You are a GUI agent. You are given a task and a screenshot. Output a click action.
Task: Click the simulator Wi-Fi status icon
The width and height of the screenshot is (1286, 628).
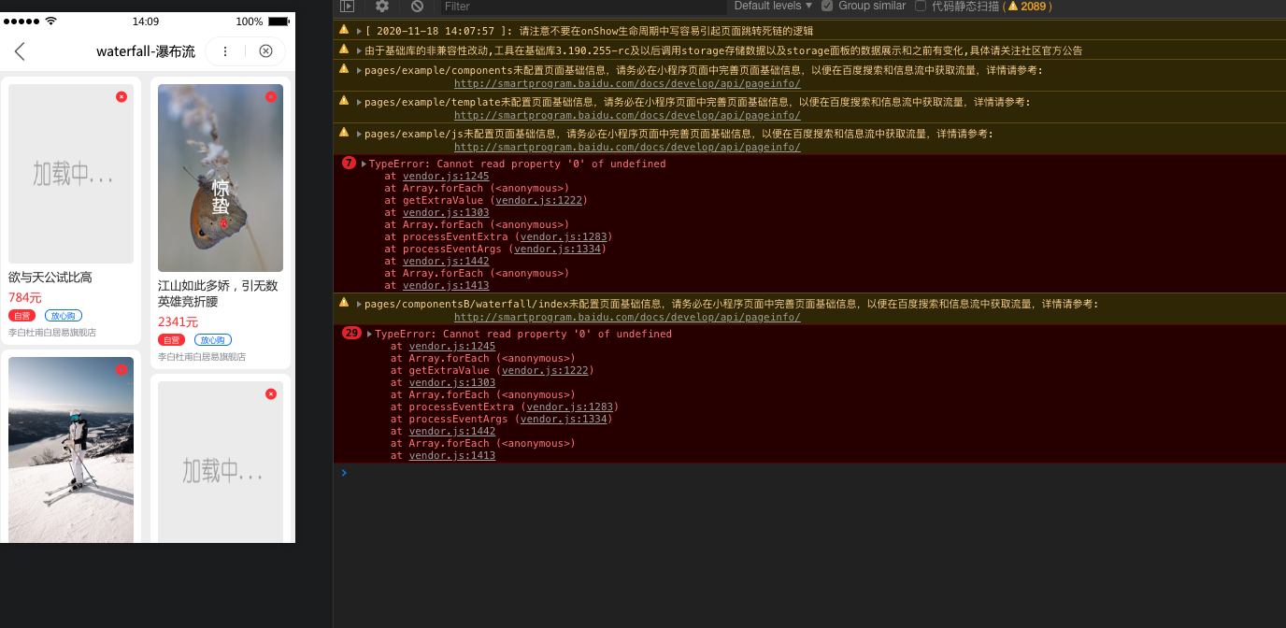click(x=50, y=21)
